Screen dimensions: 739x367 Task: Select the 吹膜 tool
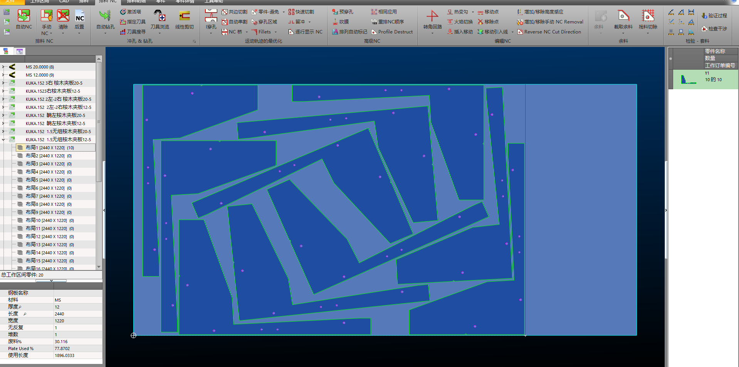(x=341, y=22)
